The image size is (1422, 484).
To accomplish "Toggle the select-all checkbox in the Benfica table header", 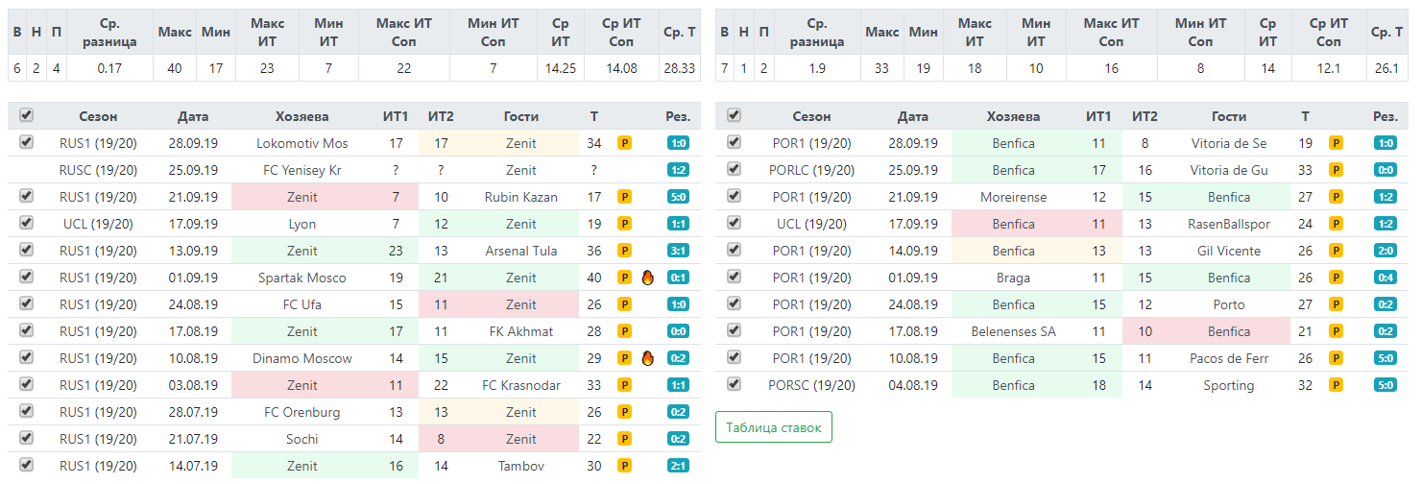I will [x=735, y=115].
